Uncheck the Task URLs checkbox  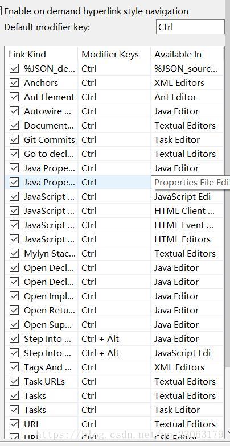pyautogui.click(x=14, y=381)
